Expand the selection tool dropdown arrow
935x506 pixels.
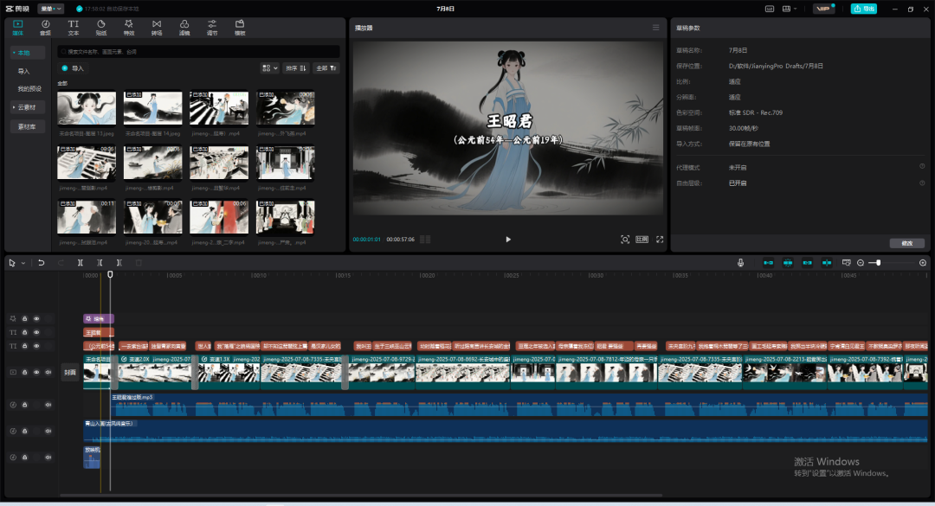click(23, 262)
